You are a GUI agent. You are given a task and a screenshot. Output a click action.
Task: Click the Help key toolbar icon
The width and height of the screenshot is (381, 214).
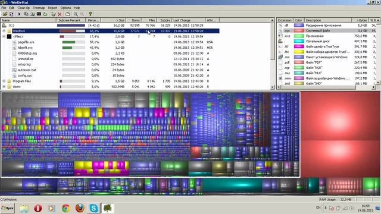90,14
